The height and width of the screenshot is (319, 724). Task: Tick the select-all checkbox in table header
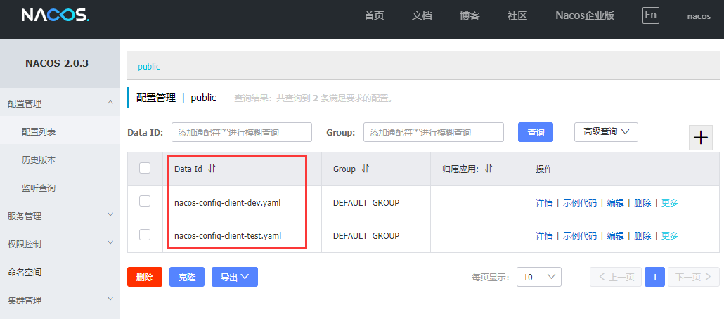point(145,168)
